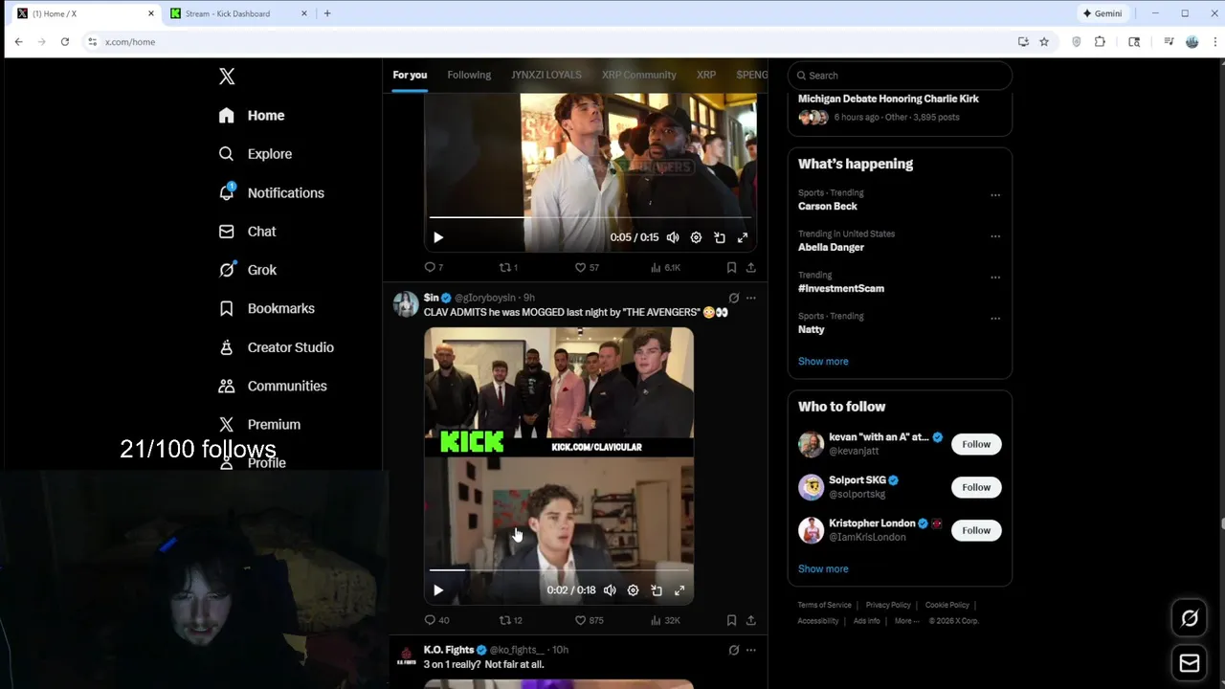This screenshot has height=689, width=1225.
Task: Reply to top post with 7 comments
Action: pos(434,268)
